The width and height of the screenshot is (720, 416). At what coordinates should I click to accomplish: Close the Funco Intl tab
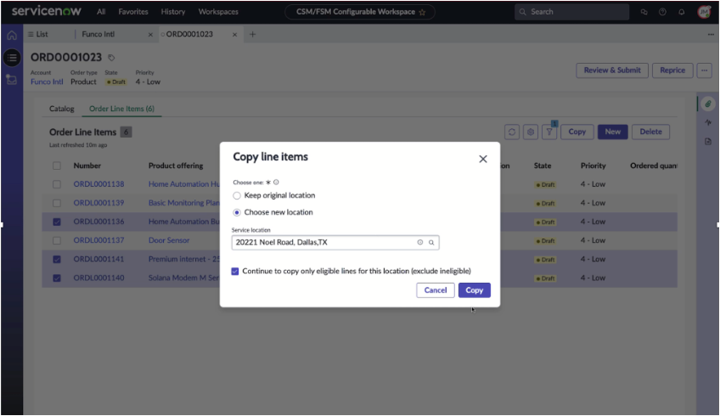click(150, 35)
